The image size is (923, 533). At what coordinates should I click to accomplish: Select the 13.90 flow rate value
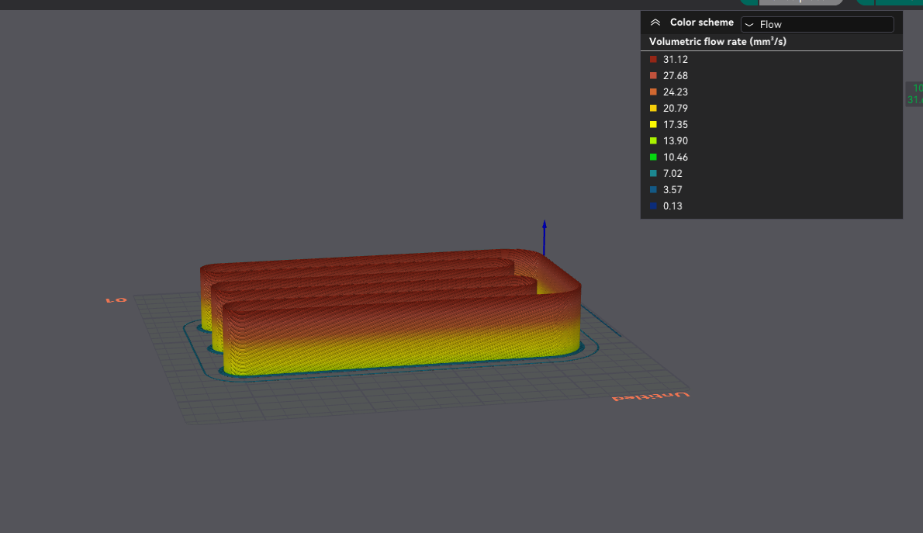point(675,140)
